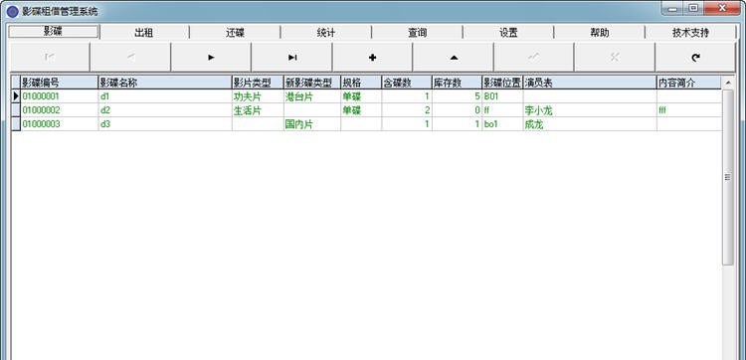Click disc name d3
The width and height of the screenshot is (746, 360).
(x=164, y=124)
